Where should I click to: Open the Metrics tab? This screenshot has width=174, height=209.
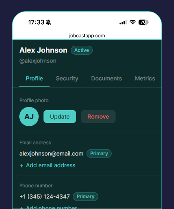[145, 79]
